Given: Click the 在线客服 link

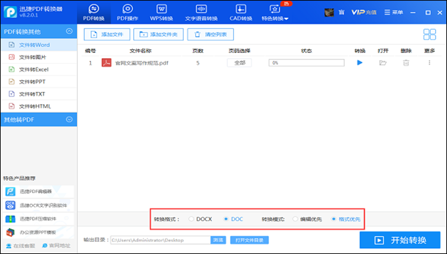Looking at the screenshot, I should click(x=21, y=246).
